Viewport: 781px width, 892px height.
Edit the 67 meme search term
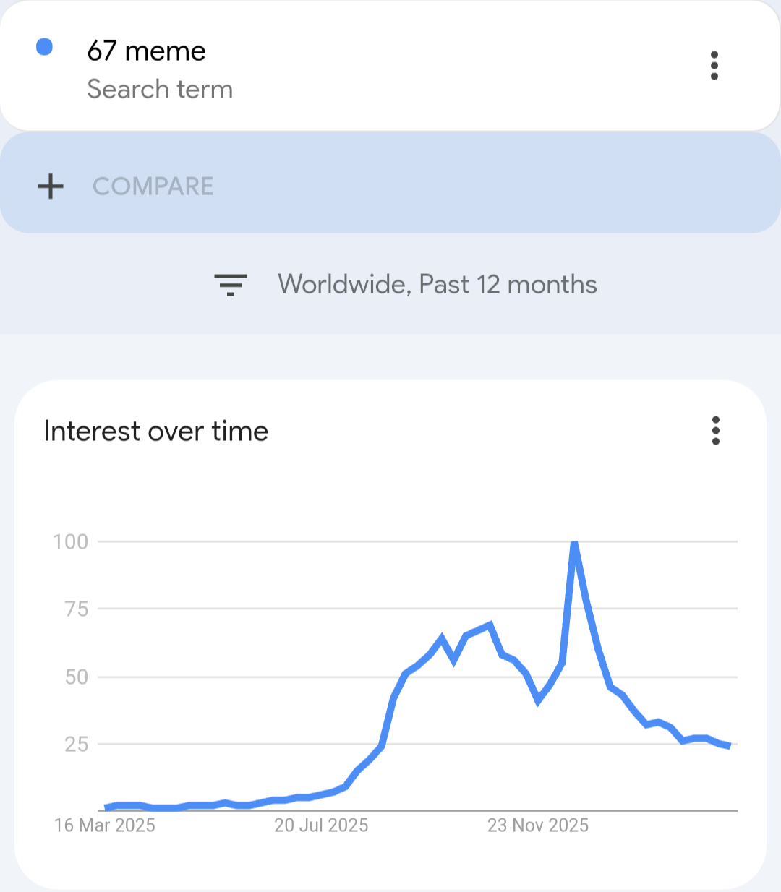point(147,51)
